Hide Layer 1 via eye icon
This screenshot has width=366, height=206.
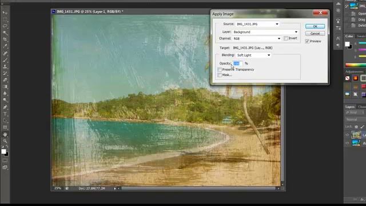point(347,135)
